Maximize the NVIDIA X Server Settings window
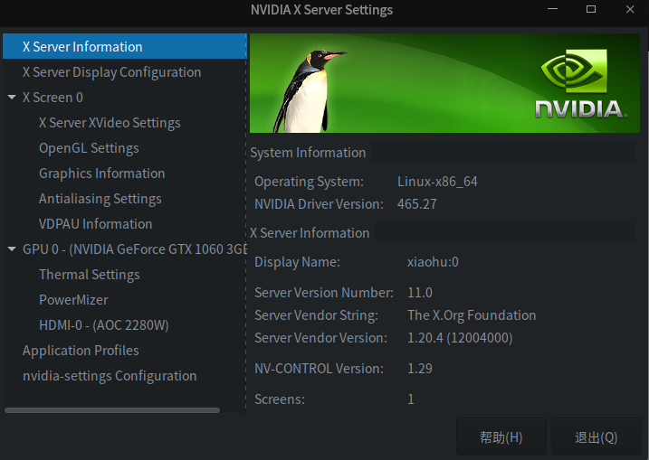This screenshot has width=649, height=460. coord(591,10)
